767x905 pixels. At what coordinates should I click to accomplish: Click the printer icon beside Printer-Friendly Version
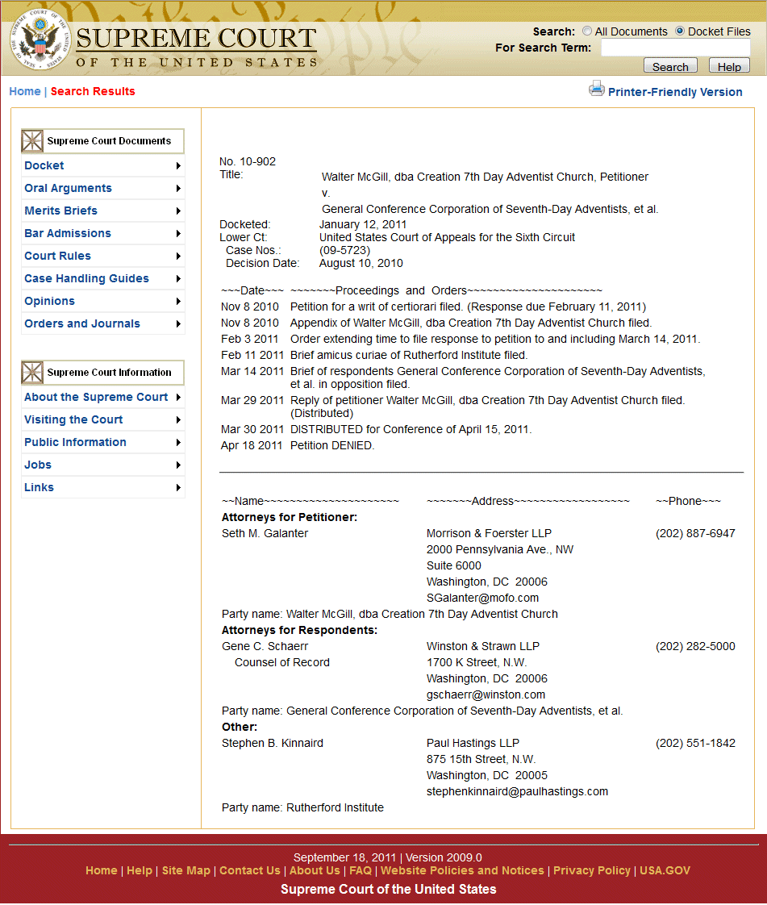pyautogui.click(x=597, y=89)
